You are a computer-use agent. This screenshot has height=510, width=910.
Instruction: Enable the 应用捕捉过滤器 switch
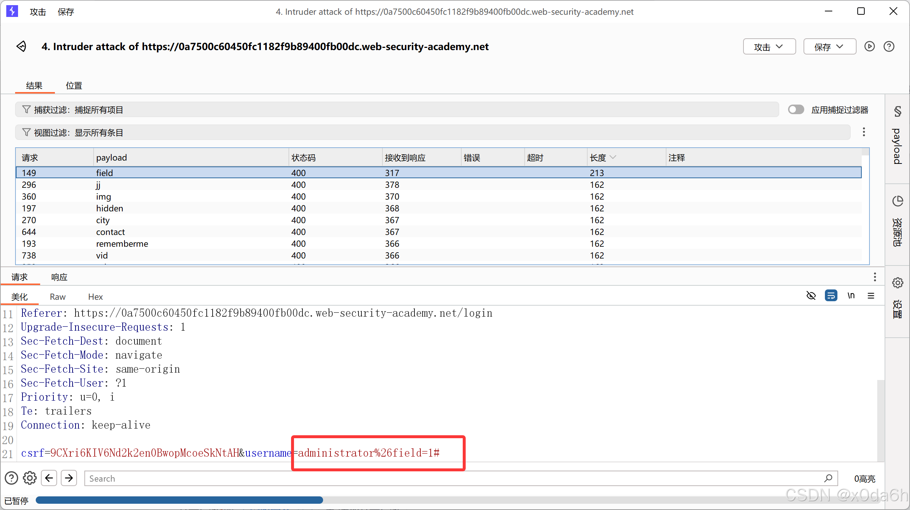click(796, 109)
